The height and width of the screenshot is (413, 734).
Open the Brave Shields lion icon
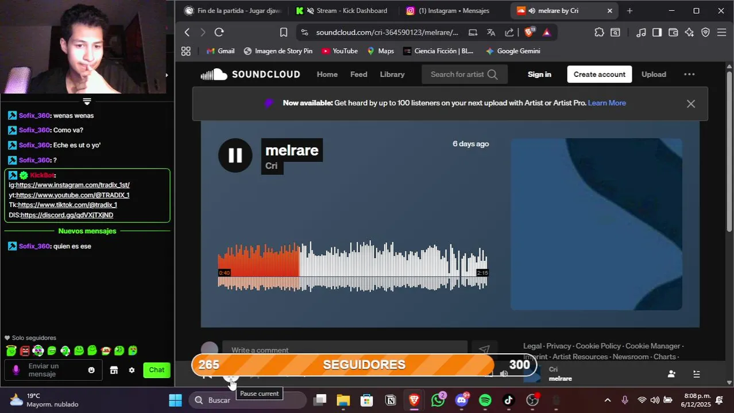[x=529, y=32]
